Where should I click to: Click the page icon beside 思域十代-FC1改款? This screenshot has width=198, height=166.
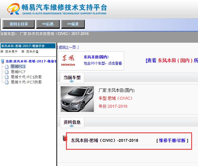7,77
